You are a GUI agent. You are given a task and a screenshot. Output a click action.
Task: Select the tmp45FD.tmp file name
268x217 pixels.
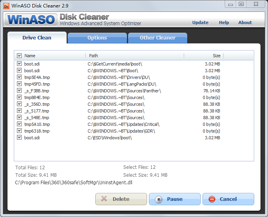pyautogui.click(x=37, y=84)
